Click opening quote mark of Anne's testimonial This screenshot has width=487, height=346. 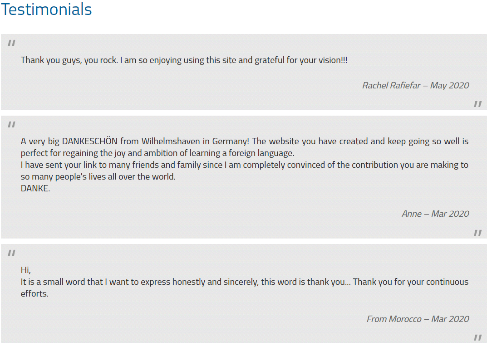11,124
